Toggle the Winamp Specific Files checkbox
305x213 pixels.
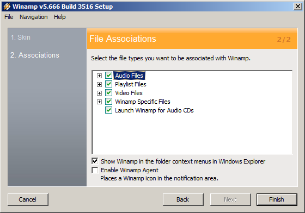pyautogui.click(x=108, y=102)
